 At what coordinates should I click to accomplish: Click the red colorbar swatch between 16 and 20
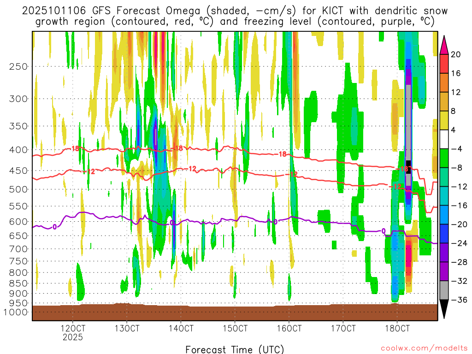click(444, 64)
